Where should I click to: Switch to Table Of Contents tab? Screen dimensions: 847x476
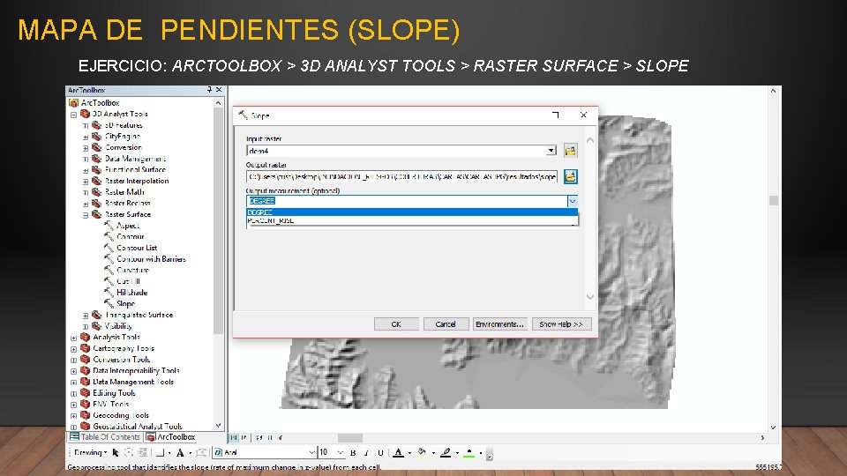click(x=105, y=437)
